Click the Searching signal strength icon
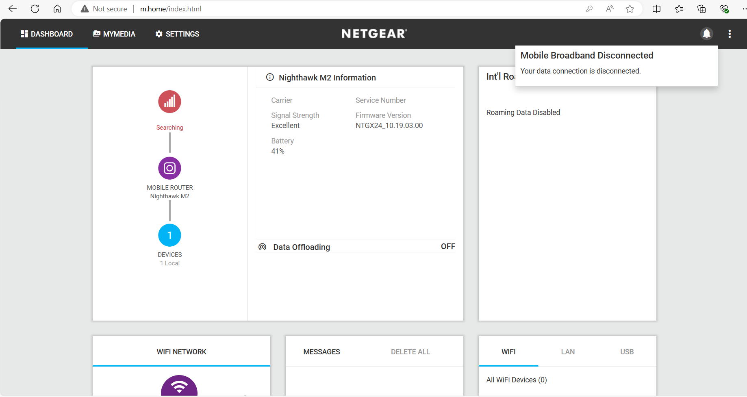The image size is (747, 397). 169,102
